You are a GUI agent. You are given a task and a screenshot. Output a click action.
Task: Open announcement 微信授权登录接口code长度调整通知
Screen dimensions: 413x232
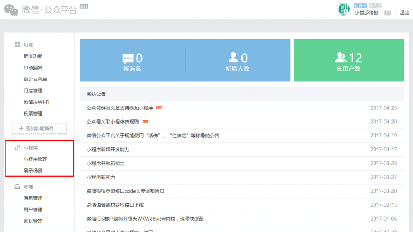125,191
